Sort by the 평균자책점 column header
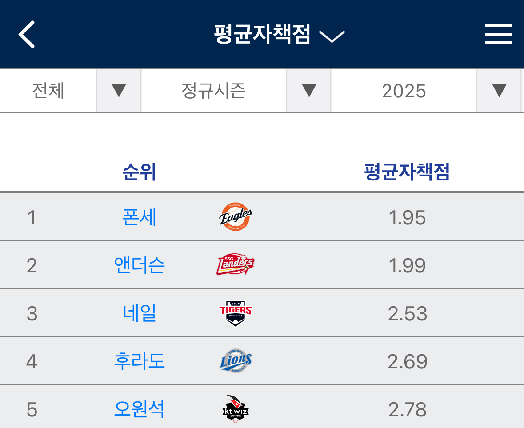Image resolution: width=524 pixels, height=428 pixels. 407,172
